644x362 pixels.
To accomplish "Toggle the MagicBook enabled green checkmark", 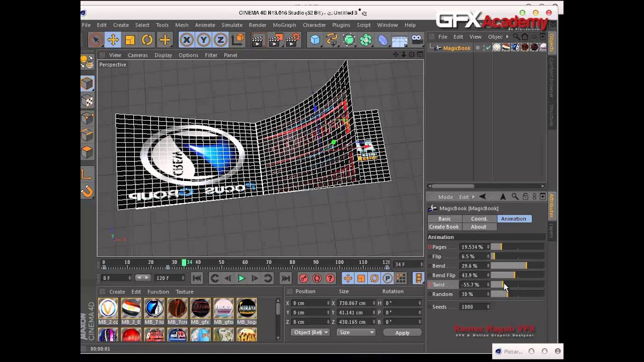I will coord(488,48).
